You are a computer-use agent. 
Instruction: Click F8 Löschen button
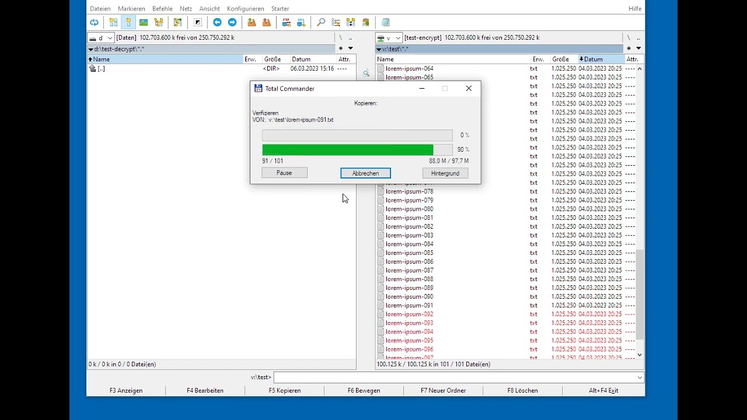(x=523, y=391)
